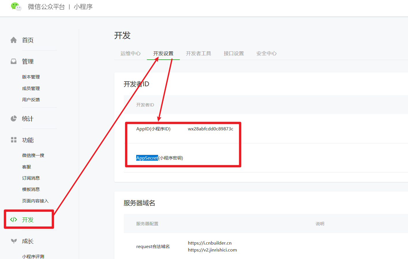Image resolution: width=408 pixels, height=259 pixels.
Task: Click the https://i.cnbuilder.cn domain
Action: [210, 243]
